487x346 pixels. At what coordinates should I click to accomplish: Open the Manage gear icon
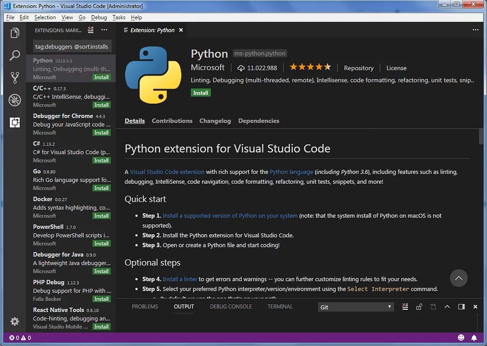15,322
